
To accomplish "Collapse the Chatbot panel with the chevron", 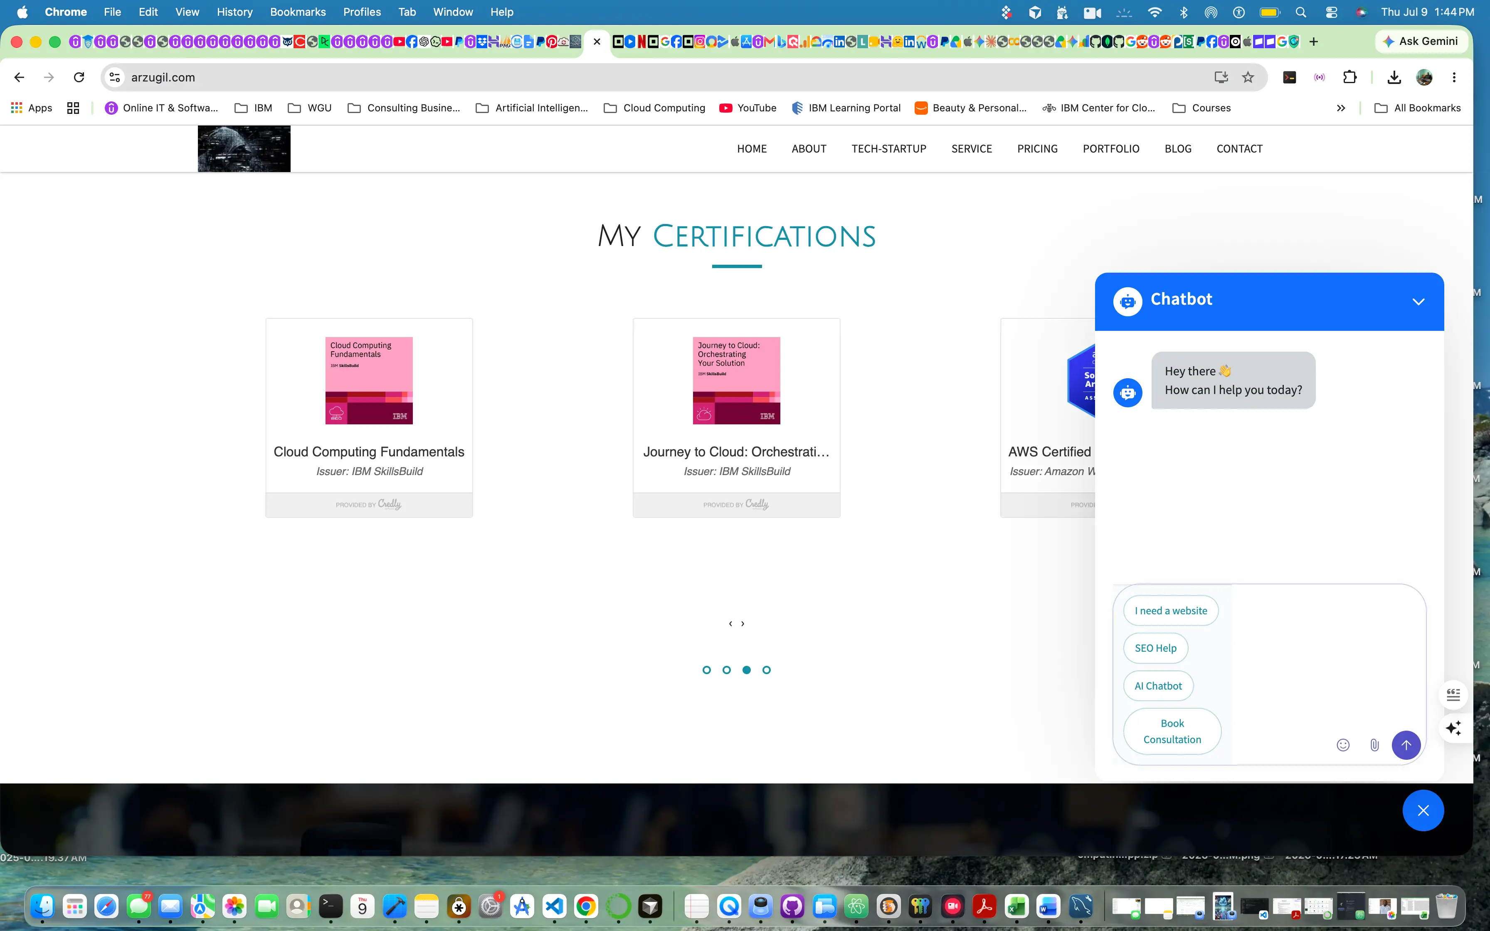I will click(1418, 302).
